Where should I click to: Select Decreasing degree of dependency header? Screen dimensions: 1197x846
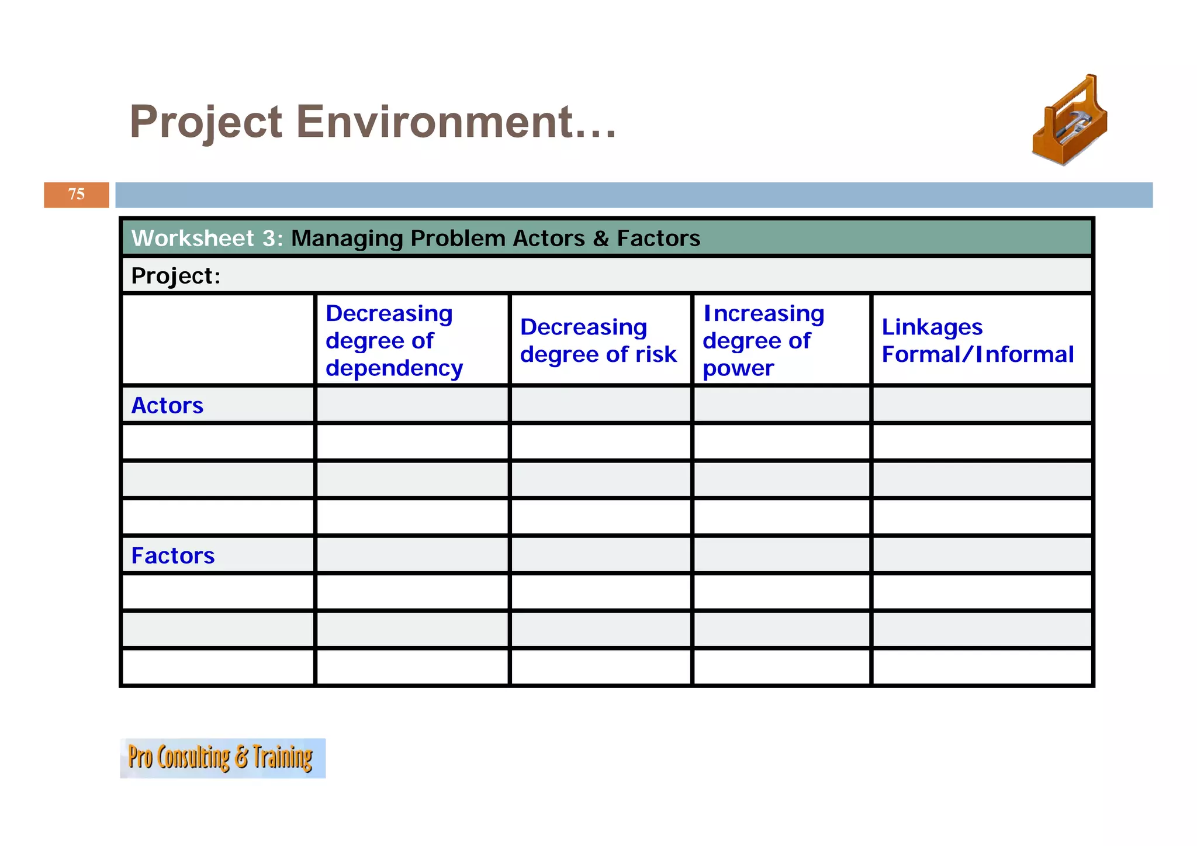coord(412,340)
